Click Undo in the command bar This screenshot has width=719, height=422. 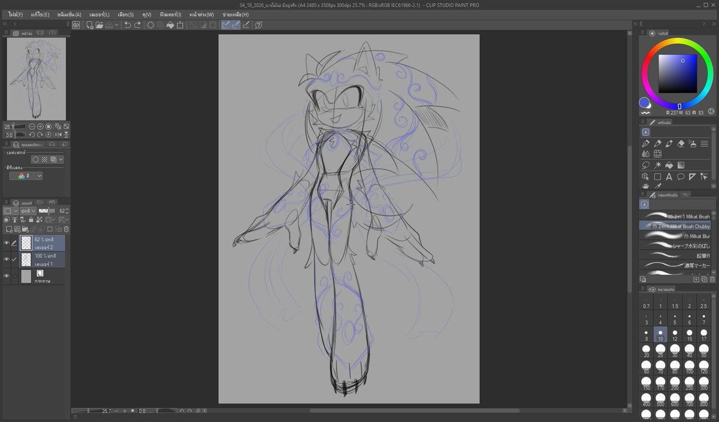coord(128,25)
